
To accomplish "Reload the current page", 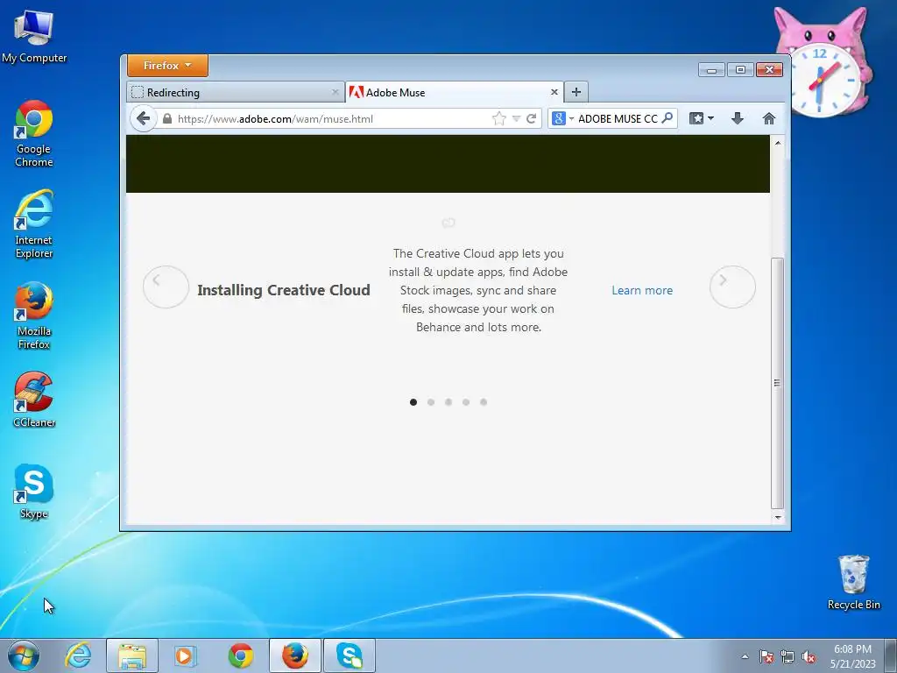I will [531, 118].
